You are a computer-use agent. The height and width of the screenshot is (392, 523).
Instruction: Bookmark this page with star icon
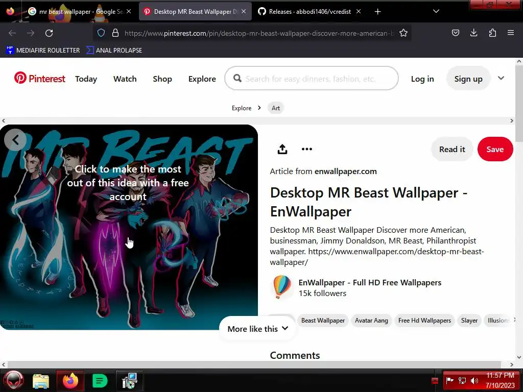point(403,33)
